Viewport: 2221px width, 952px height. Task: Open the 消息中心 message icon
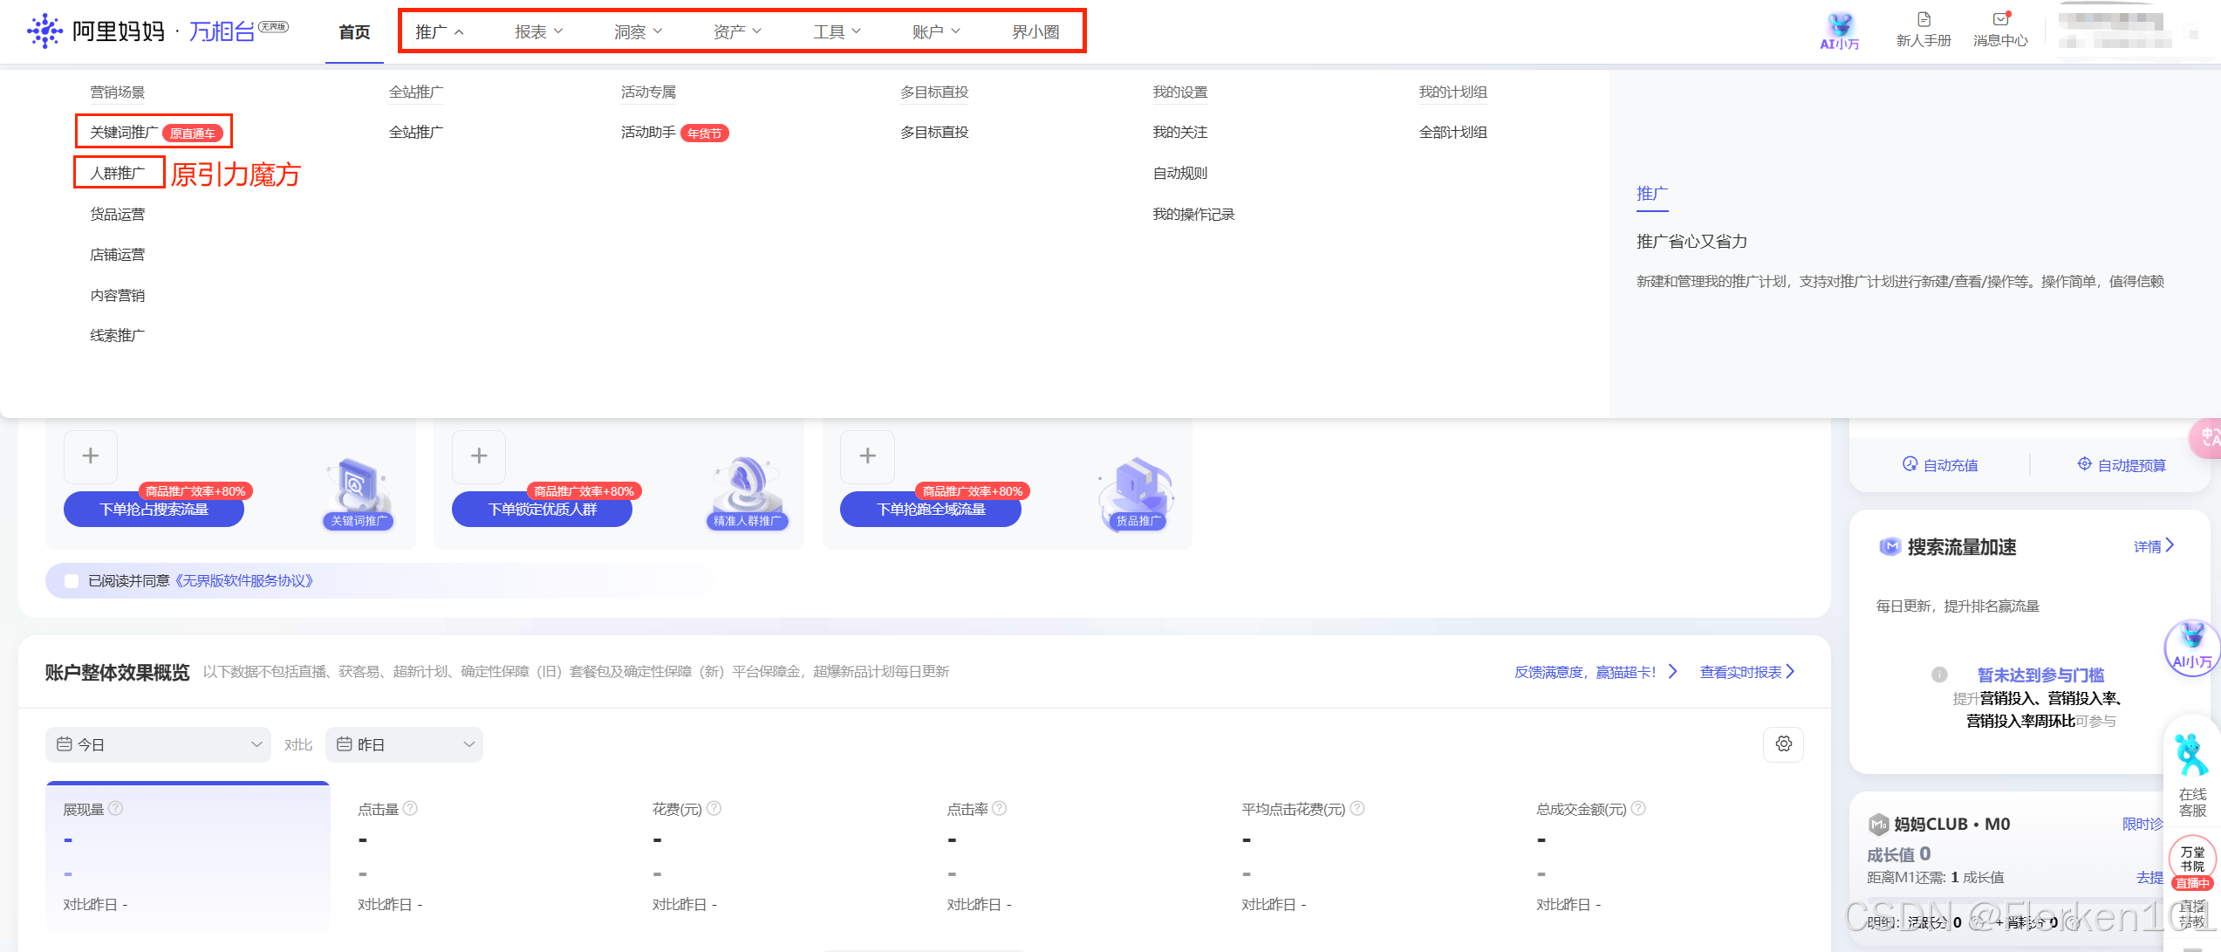click(x=2000, y=21)
